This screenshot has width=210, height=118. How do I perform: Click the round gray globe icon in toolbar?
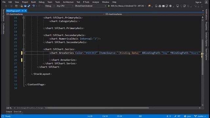(x=170, y=6)
